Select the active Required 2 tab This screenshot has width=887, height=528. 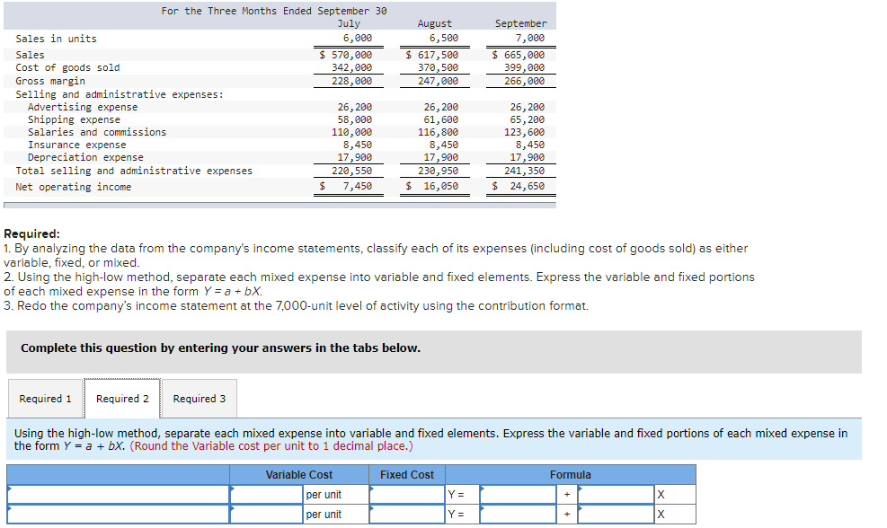122,399
